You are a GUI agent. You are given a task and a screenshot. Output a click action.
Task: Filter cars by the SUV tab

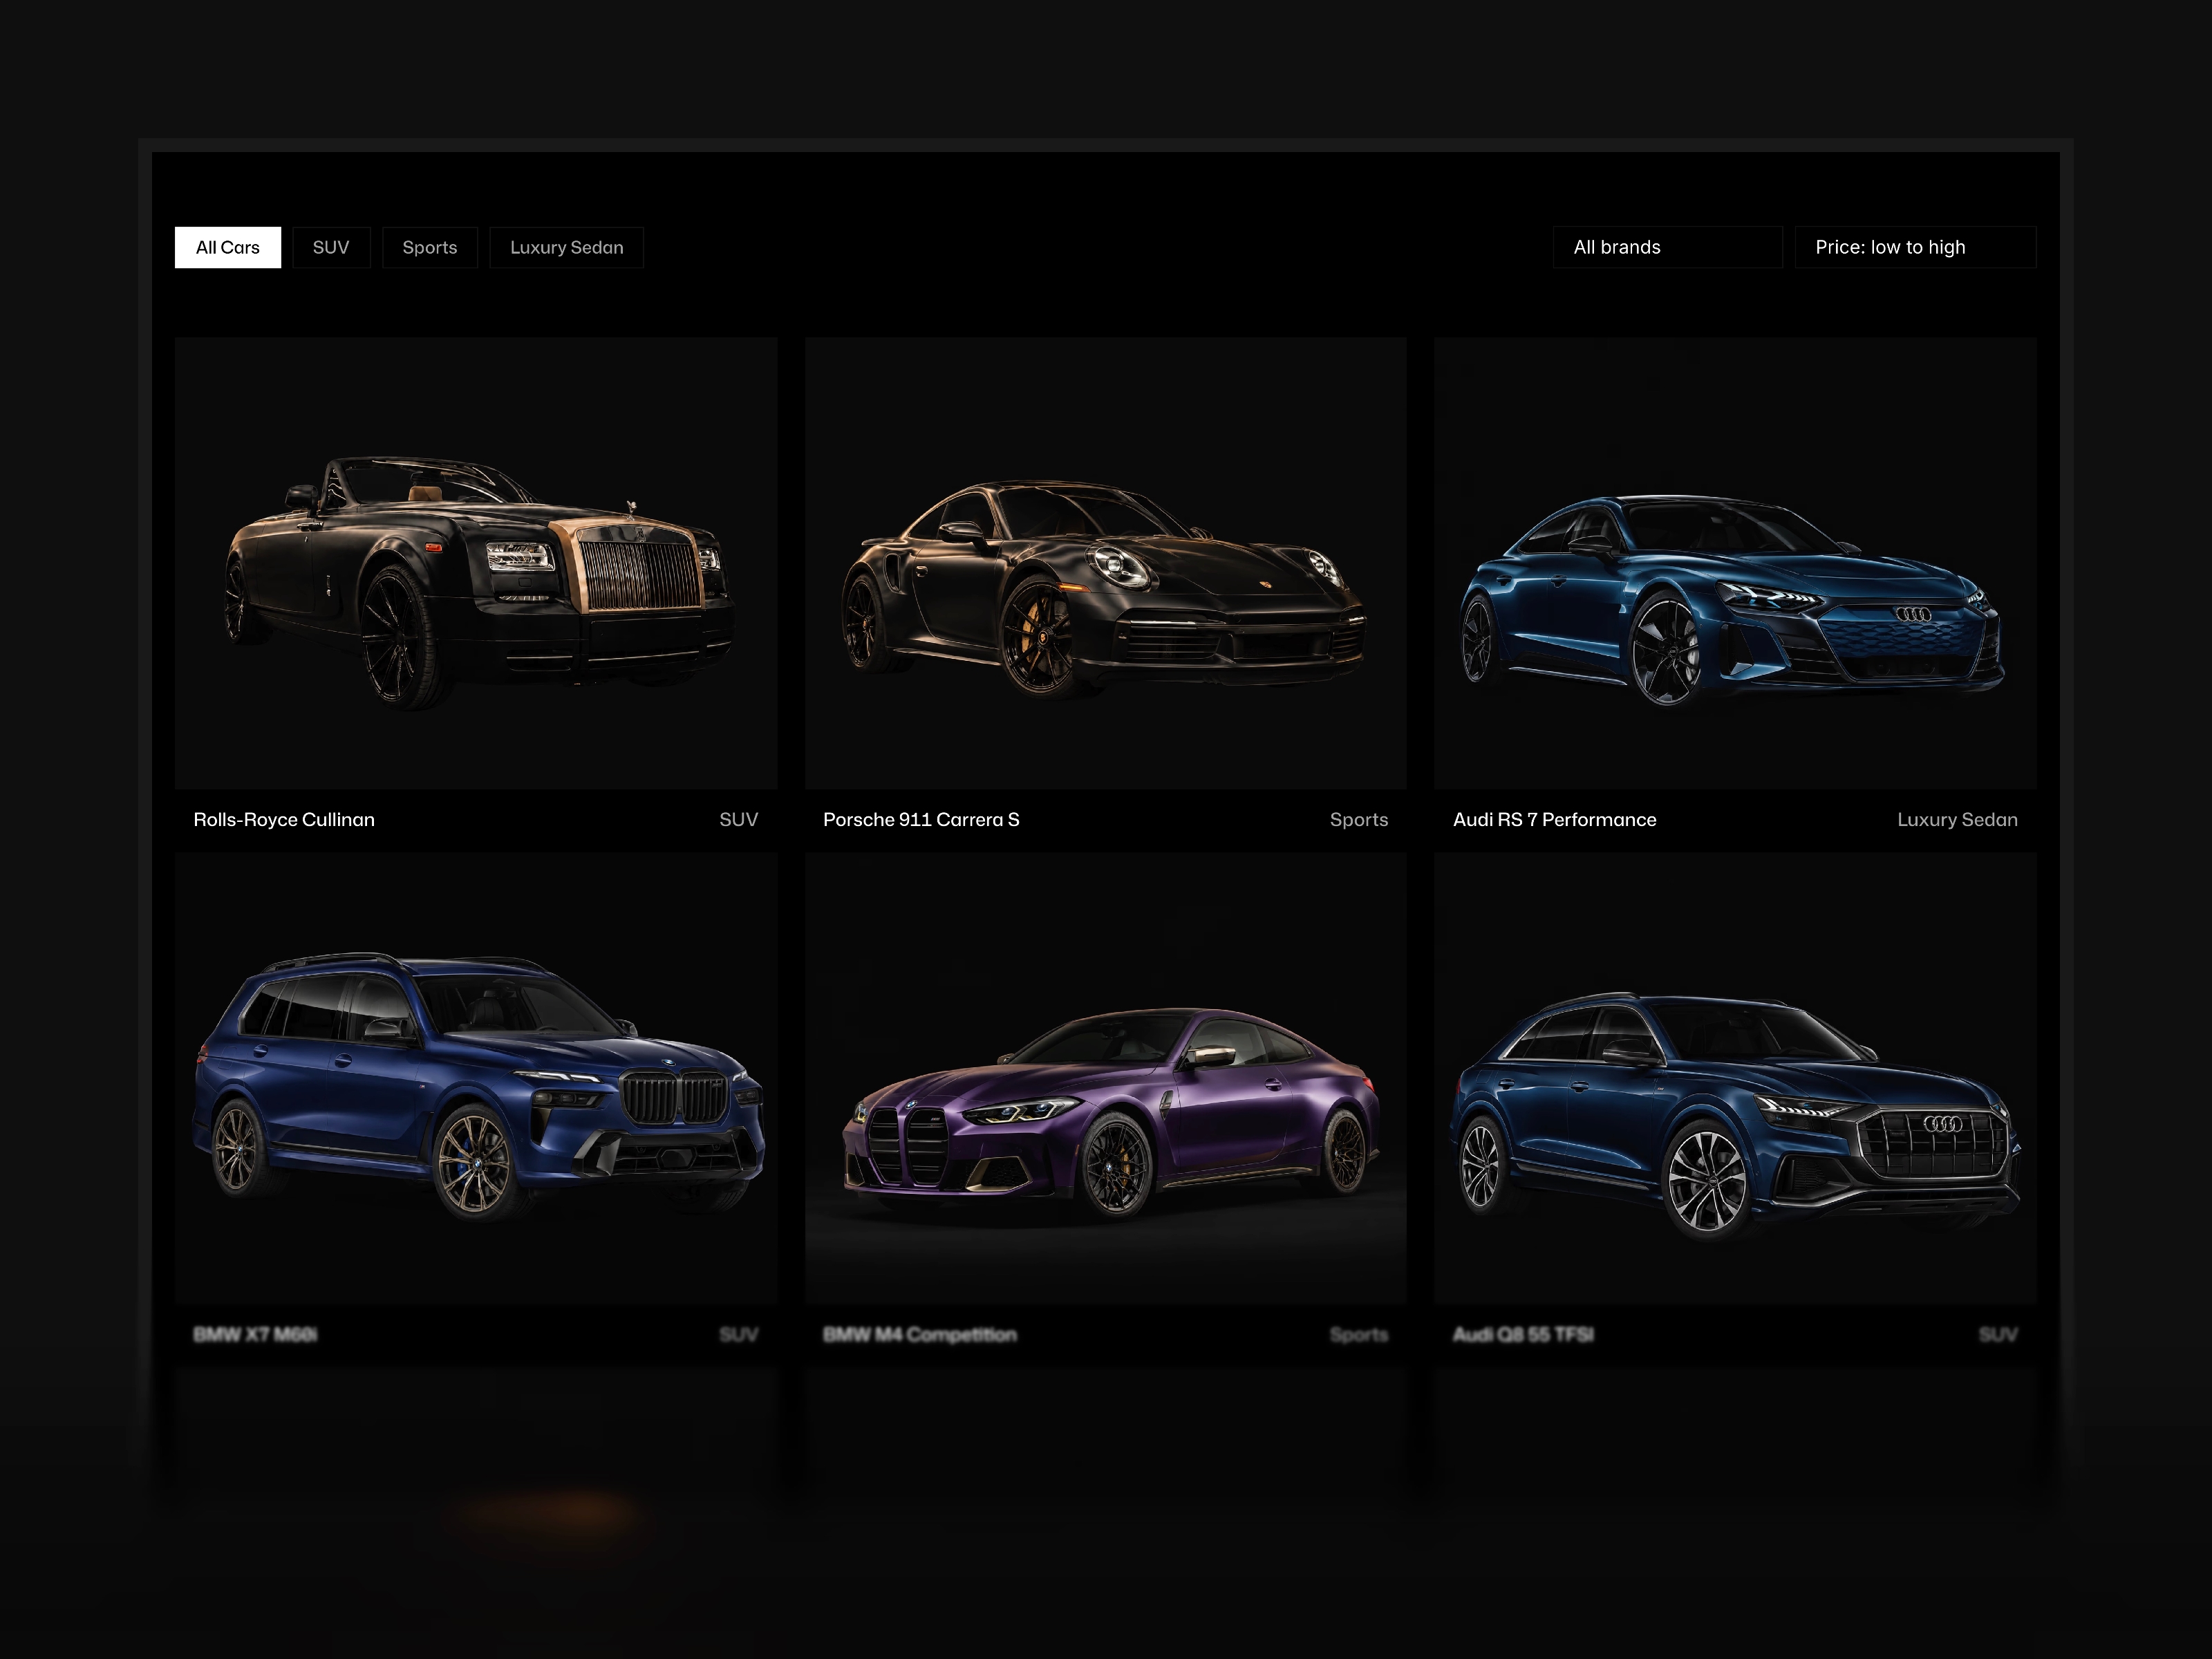tap(331, 247)
